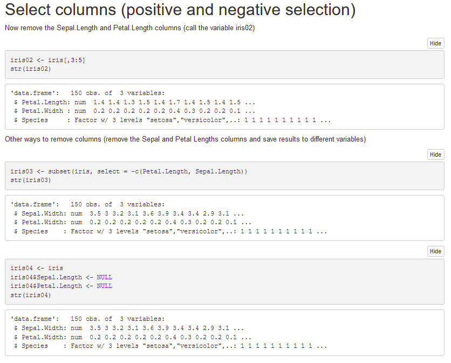Click the "Now remove the Sepal.Length" instruction text
Viewport: 451px width, 363px height.
coord(129,28)
